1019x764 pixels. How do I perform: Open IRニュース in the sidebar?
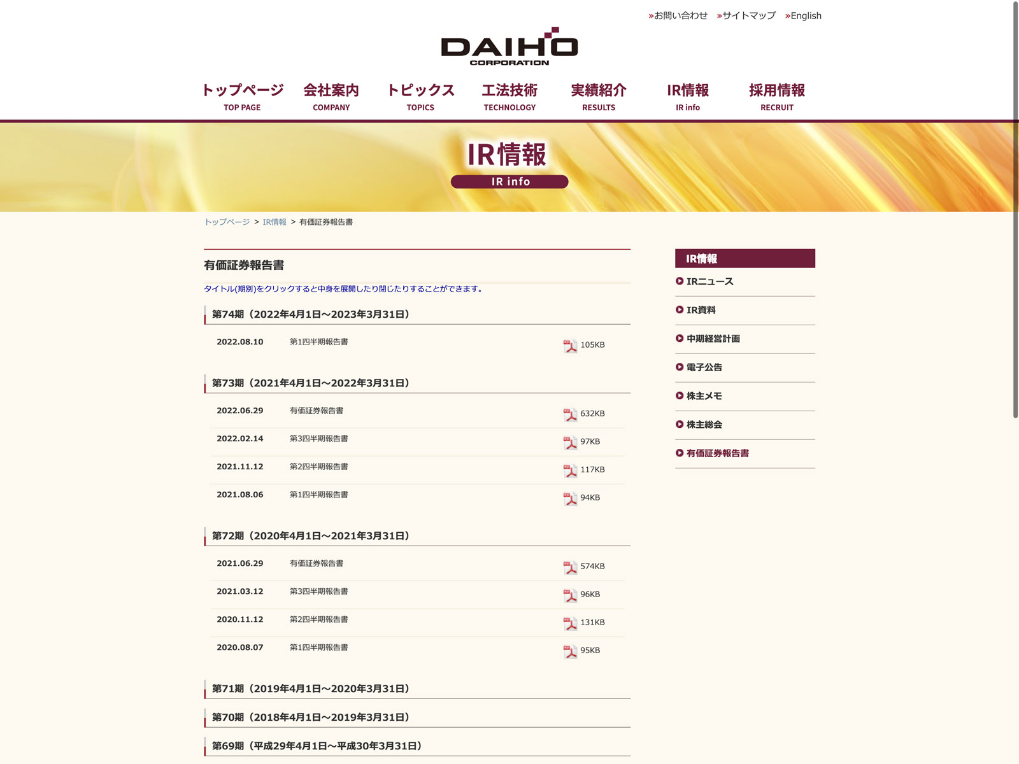(x=709, y=281)
